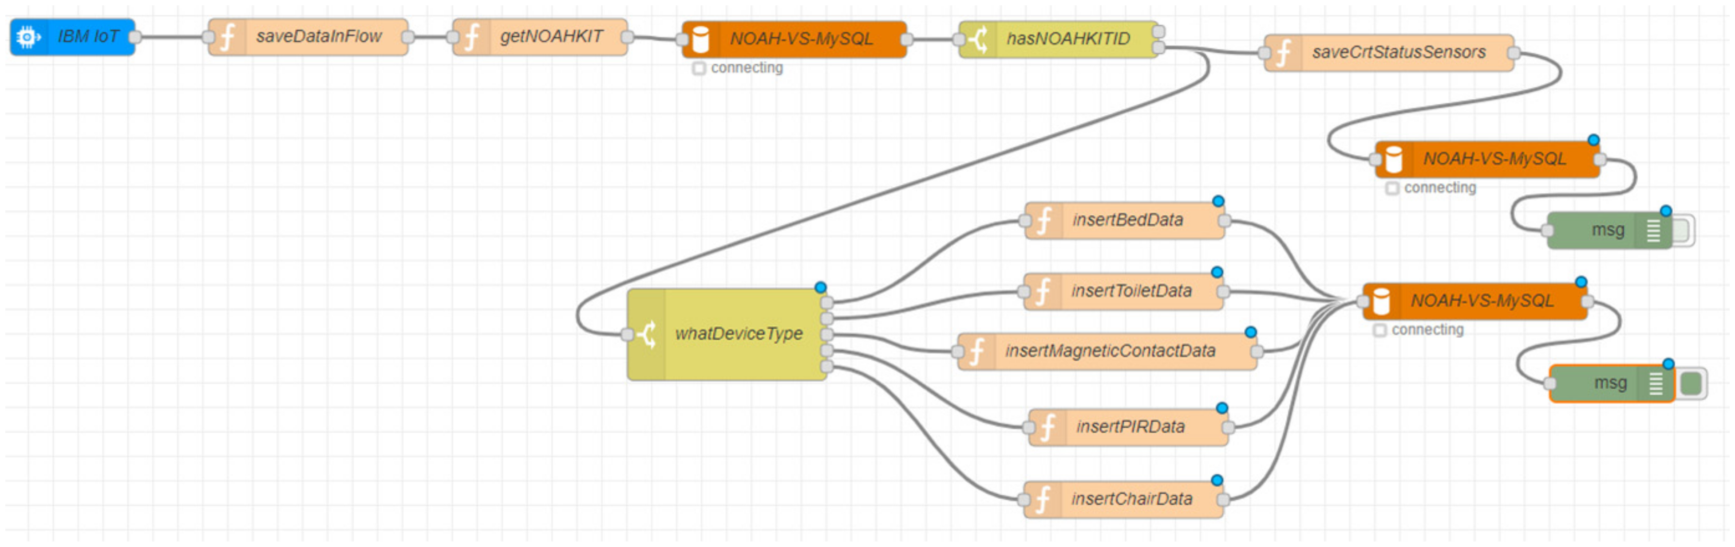Click function icon on saveDataInFlow node
Image resolution: width=1735 pixels, height=547 pixels.
click(228, 37)
